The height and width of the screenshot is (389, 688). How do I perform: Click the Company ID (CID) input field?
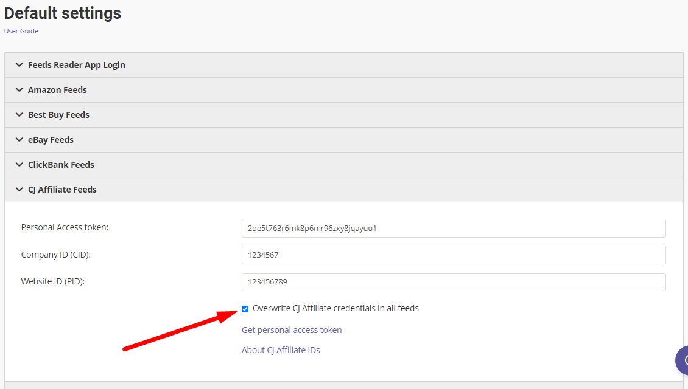(x=454, y=255)
